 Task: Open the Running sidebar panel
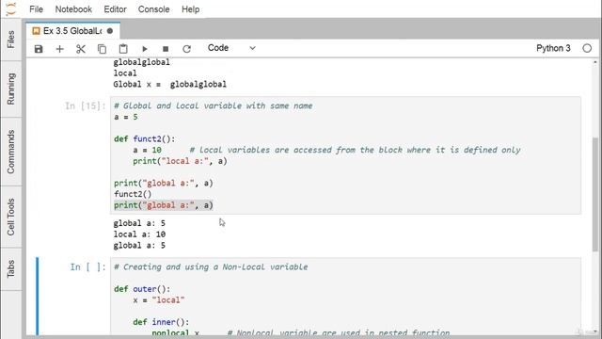[10, 89]
